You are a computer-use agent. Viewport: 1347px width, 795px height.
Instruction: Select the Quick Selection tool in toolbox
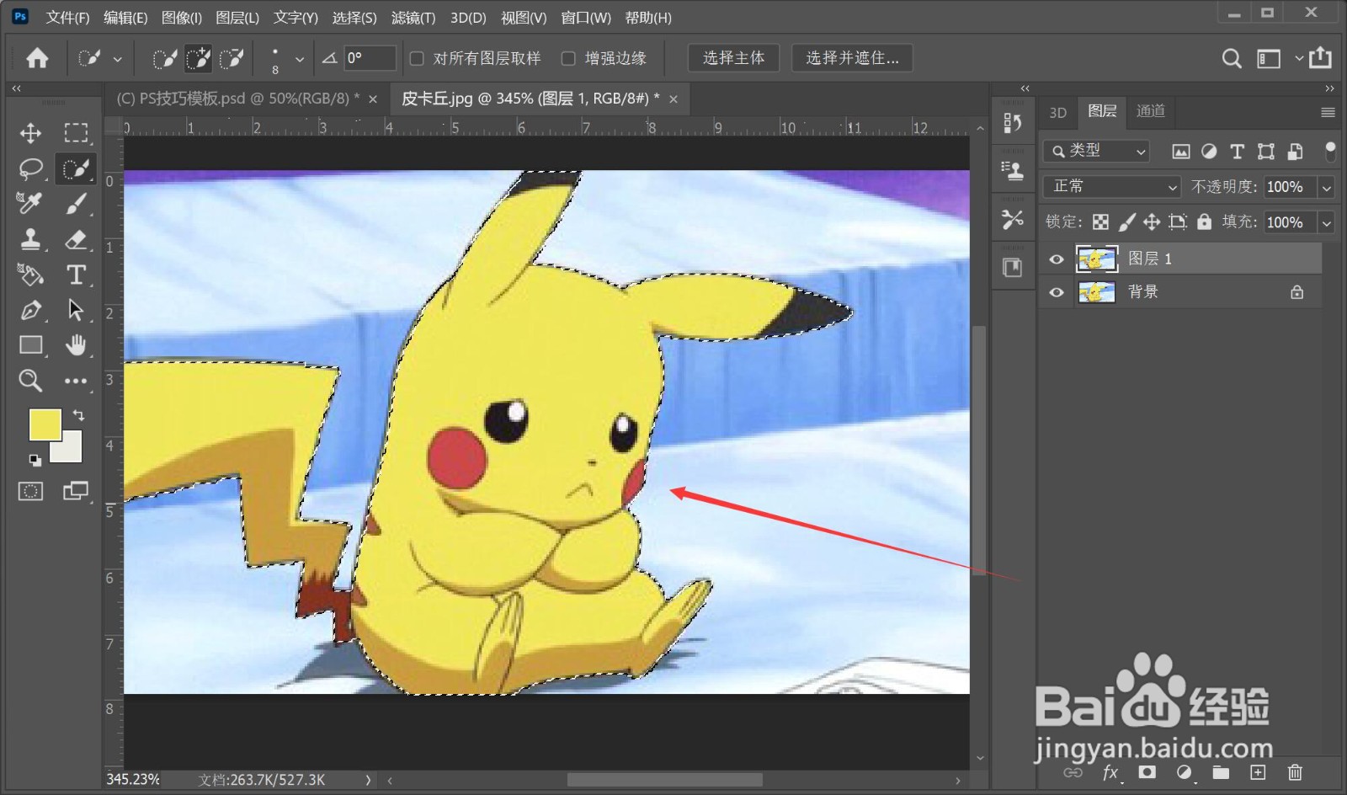(76, 168)
